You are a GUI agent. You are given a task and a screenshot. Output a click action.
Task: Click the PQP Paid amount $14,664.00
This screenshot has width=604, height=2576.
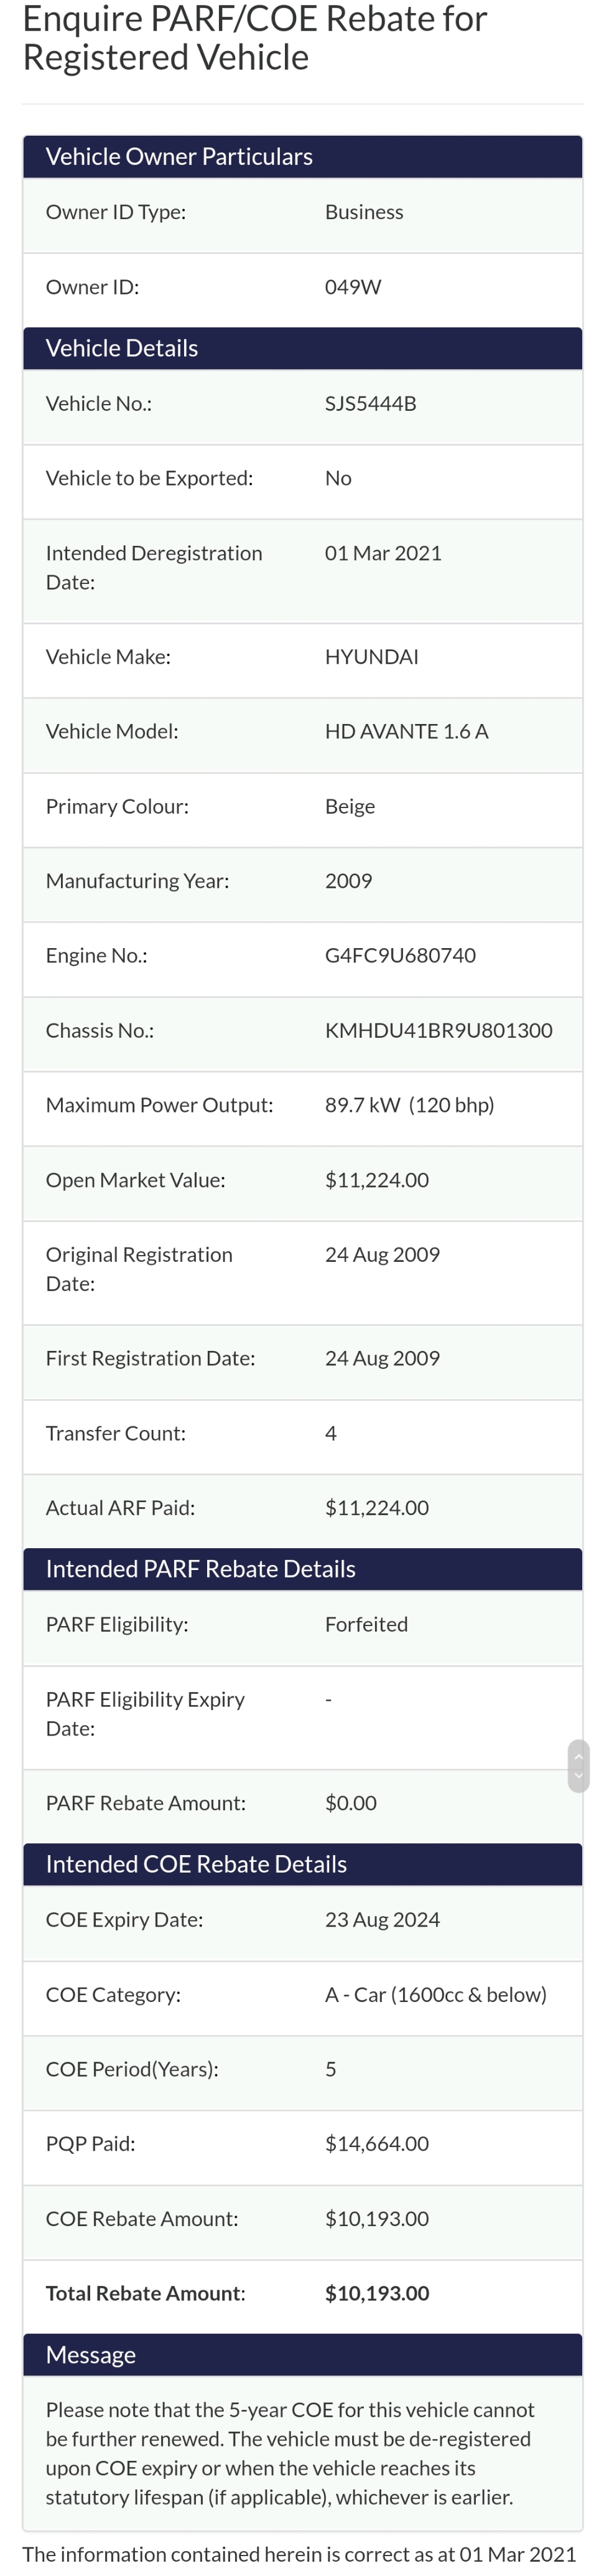click(377, 2143)
